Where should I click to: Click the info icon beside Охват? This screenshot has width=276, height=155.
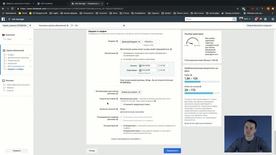[191, 75]
